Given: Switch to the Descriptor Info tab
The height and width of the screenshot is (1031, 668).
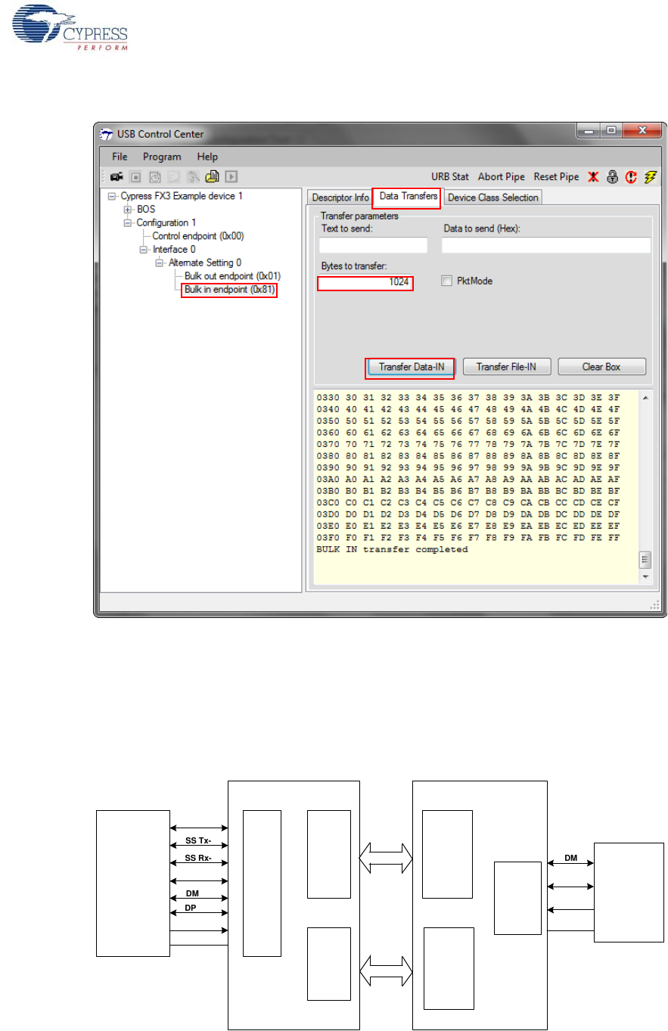Looking at the screenshot, I should (x=340, y=197).
